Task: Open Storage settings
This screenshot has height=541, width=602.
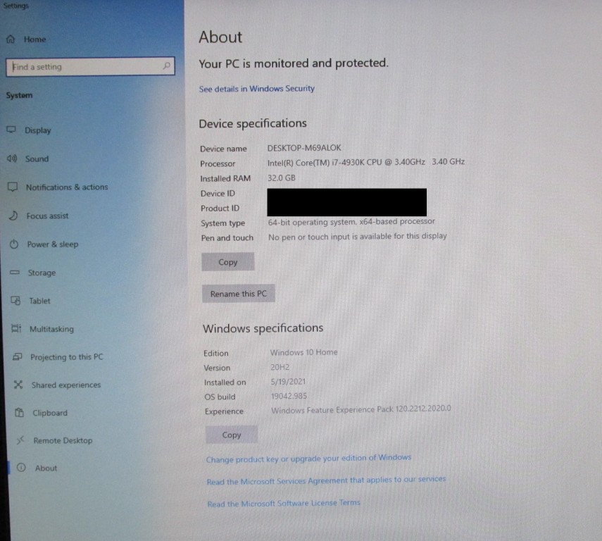Action: click(x=42, y=273)
